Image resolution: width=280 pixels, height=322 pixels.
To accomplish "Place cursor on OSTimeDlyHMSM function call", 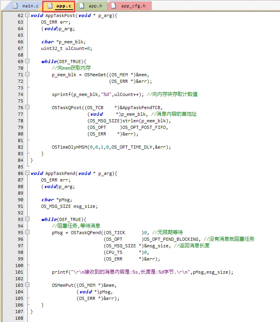I will (x=70, y=147).
